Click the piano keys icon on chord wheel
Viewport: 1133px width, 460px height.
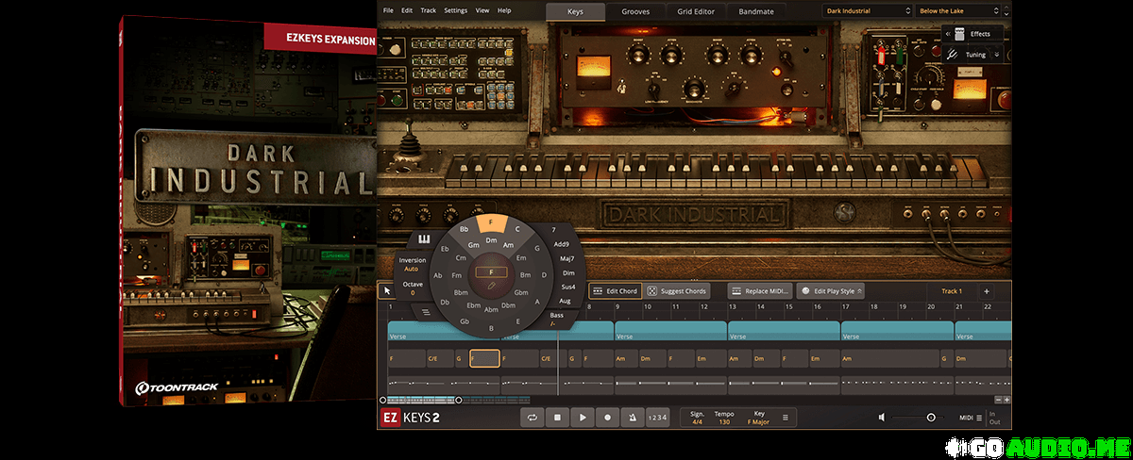[x=425, y=238]
